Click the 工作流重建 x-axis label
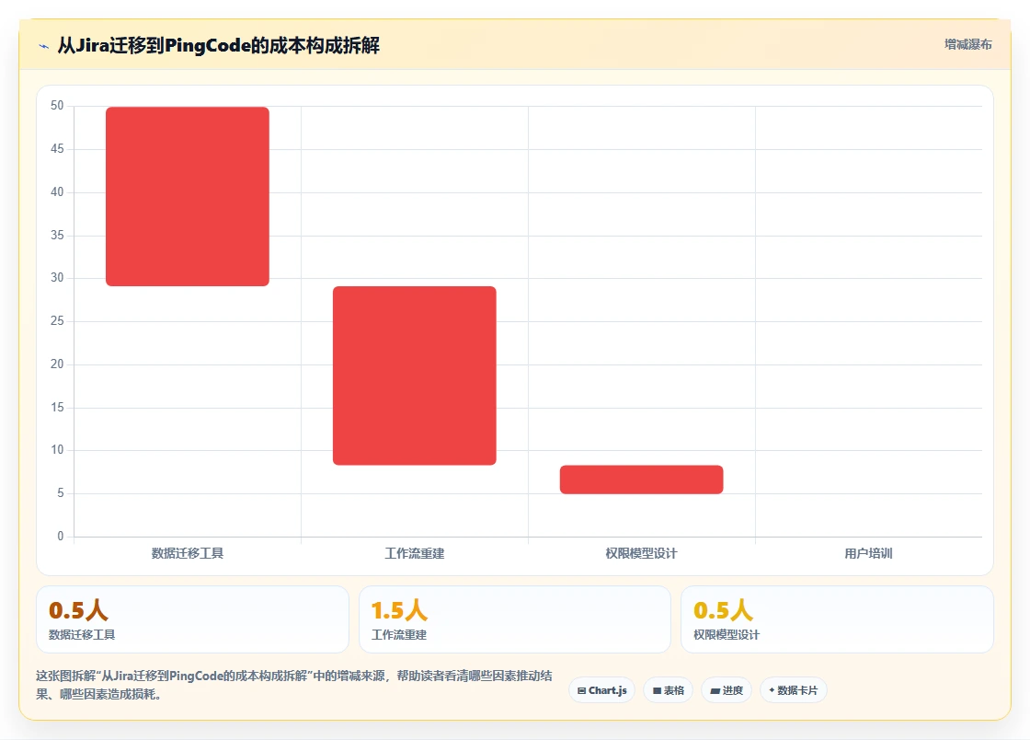This screenshot has height=740, width=1030. click(415, 553)
